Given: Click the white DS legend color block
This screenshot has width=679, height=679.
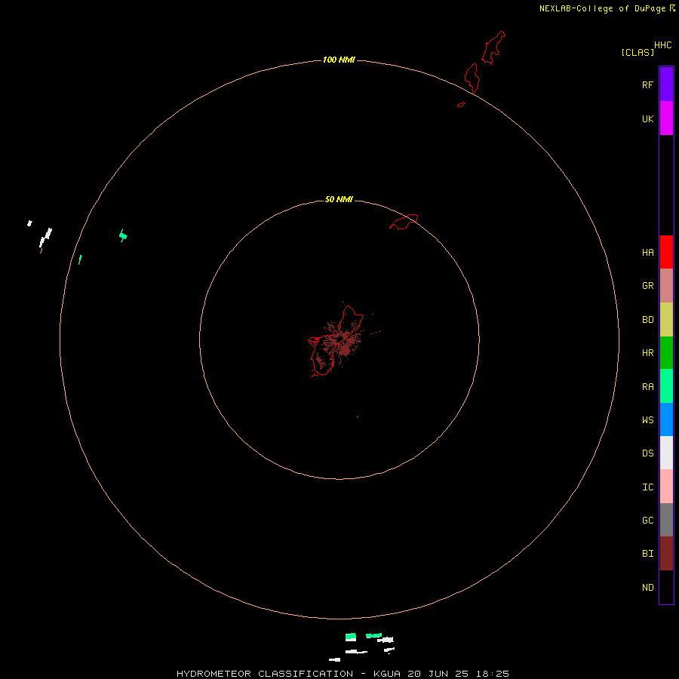Looking at the screenshot, I should pos(666,453).
